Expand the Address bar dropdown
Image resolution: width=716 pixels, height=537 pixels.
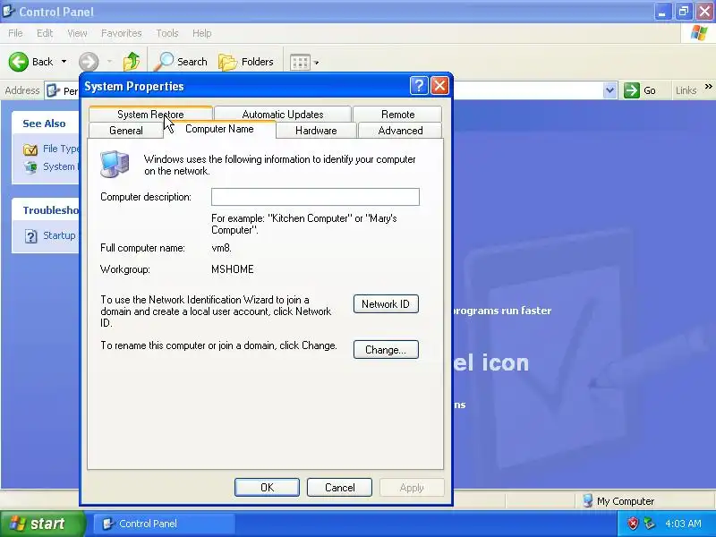tap(609, 90)
